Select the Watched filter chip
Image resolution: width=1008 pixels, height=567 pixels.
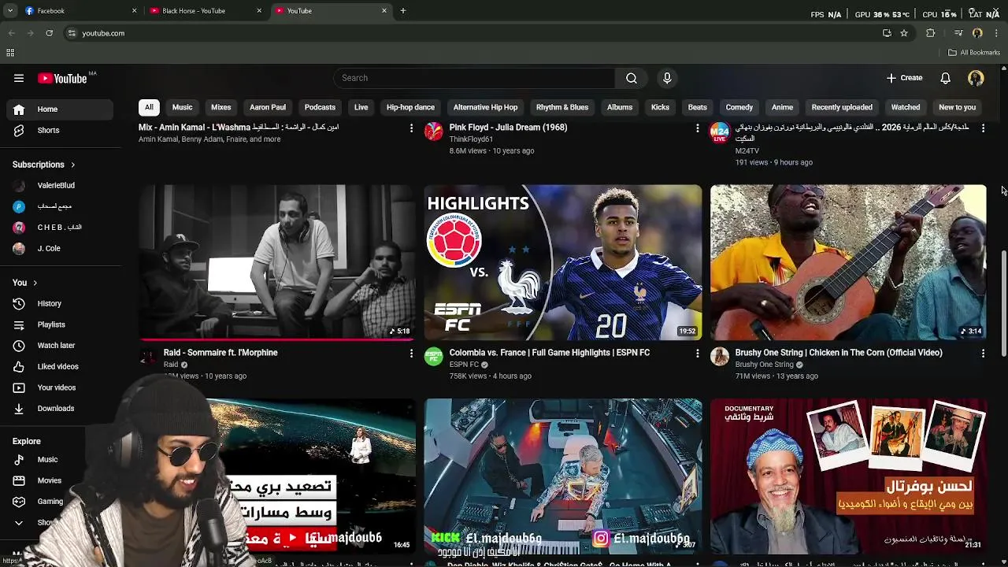[906, 107]
